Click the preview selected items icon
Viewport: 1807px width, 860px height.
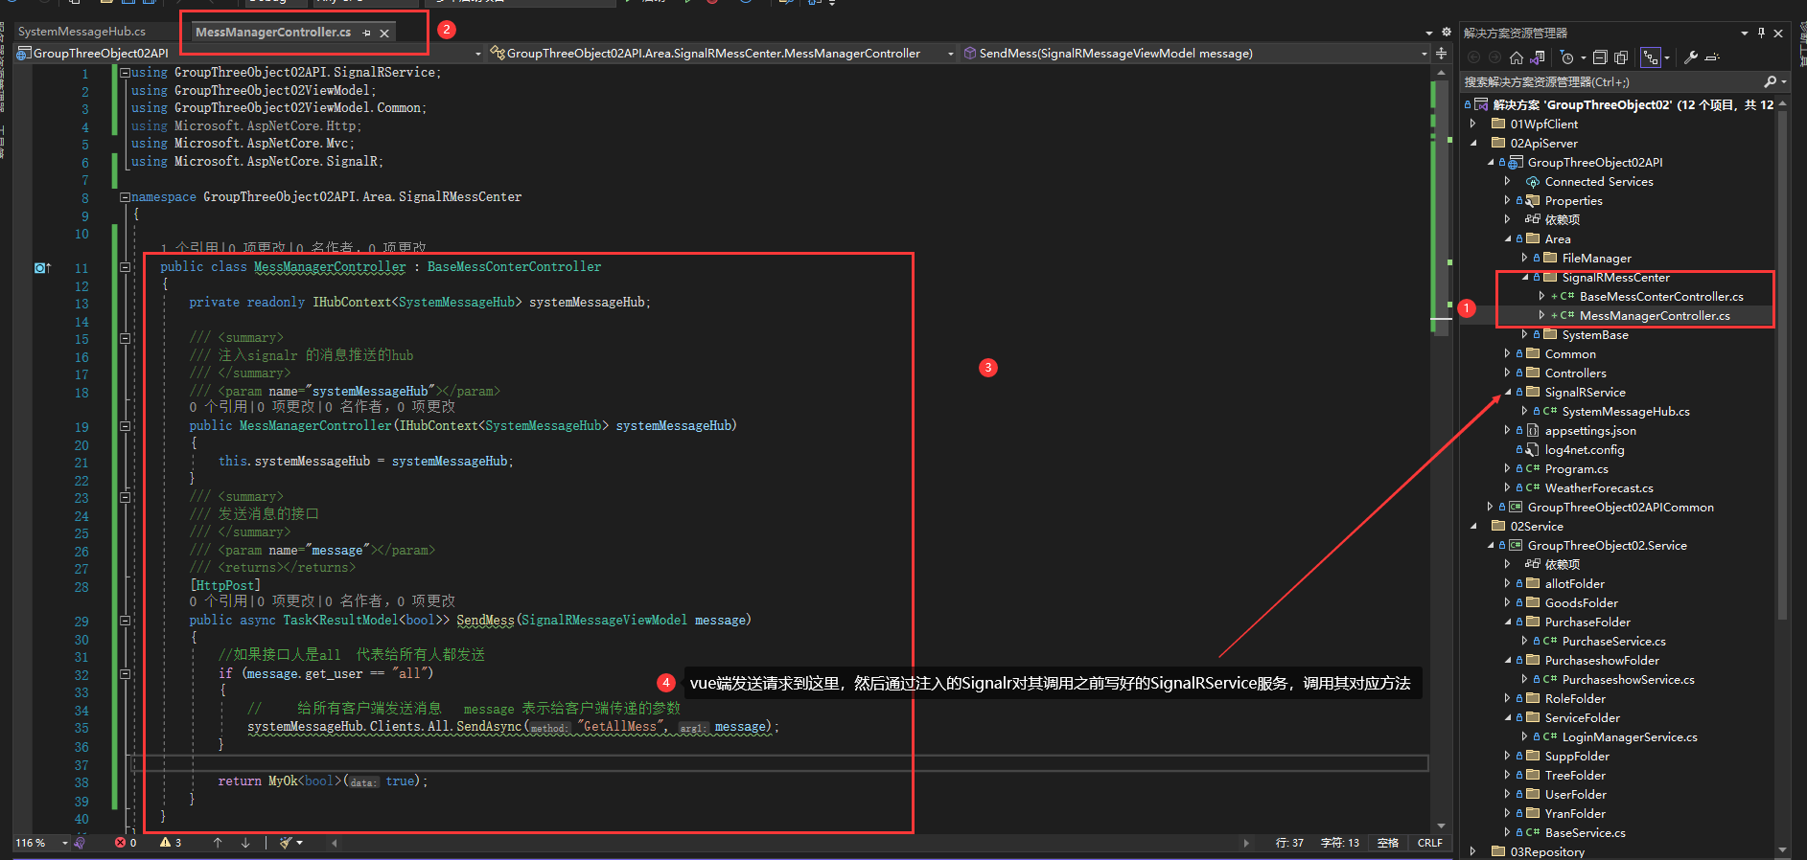click(x=1714, y=57)
